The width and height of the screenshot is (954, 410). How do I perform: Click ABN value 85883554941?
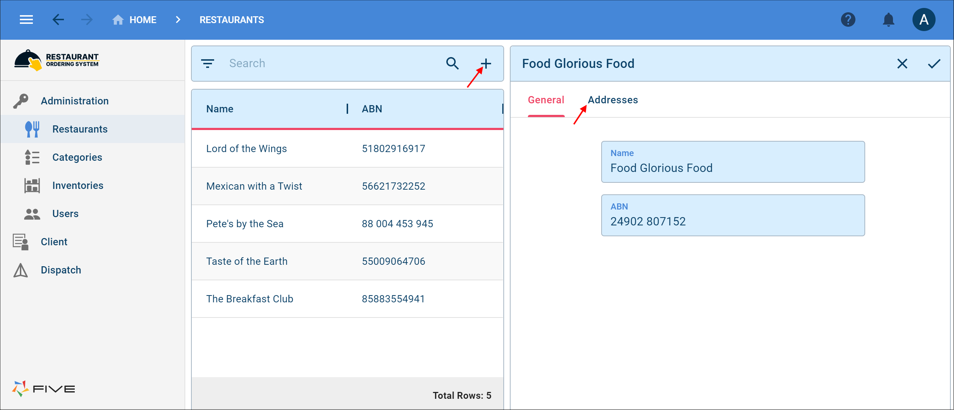(x=393, y=299)
